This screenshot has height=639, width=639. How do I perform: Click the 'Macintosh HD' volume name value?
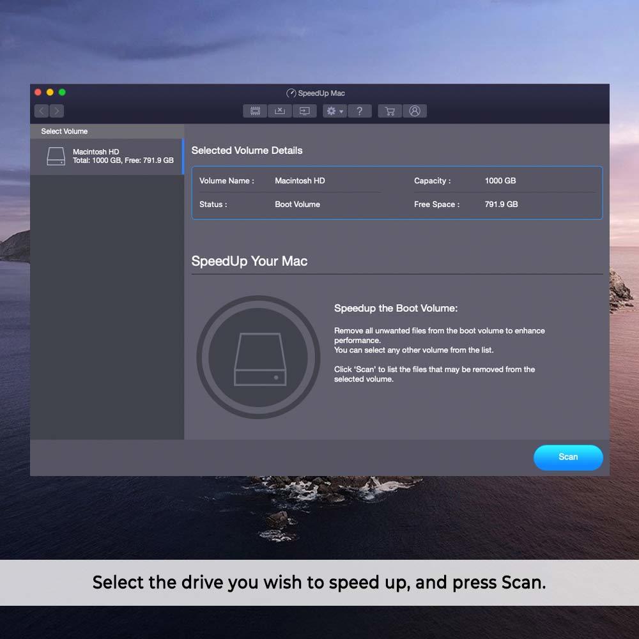click(300, 181)
